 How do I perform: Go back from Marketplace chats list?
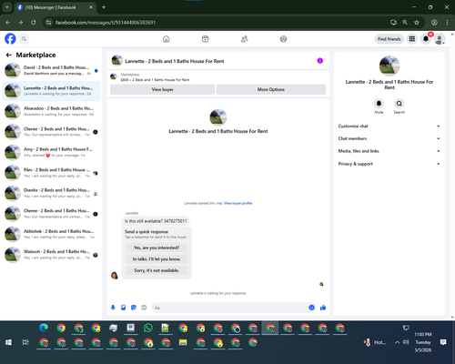coord(9,55)
